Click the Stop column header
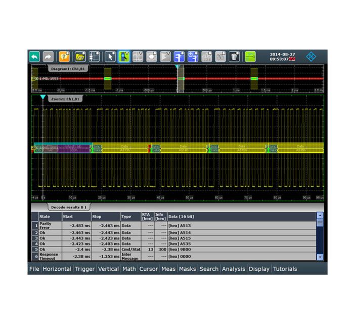The height and width of the screenshot is (324, 354). tap(106, 217)
